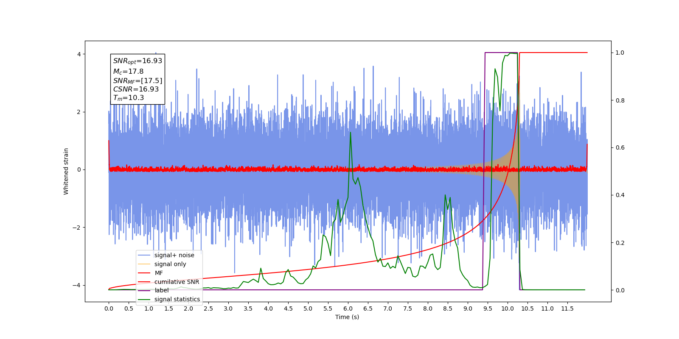Click the blue line sample in the legend
679x339 pixels.
click(x=145, y=255)
